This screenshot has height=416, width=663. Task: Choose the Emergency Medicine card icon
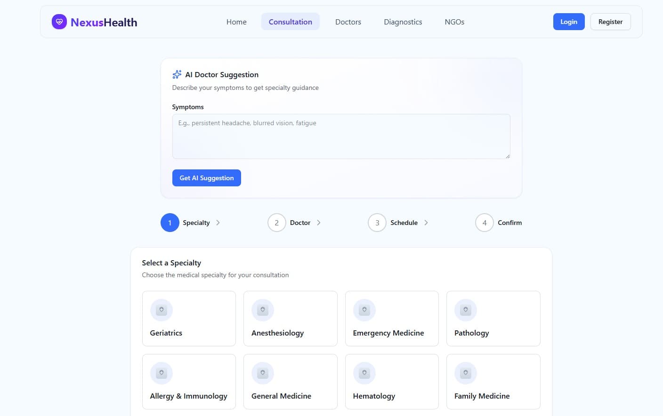click(x=364, y=310)
